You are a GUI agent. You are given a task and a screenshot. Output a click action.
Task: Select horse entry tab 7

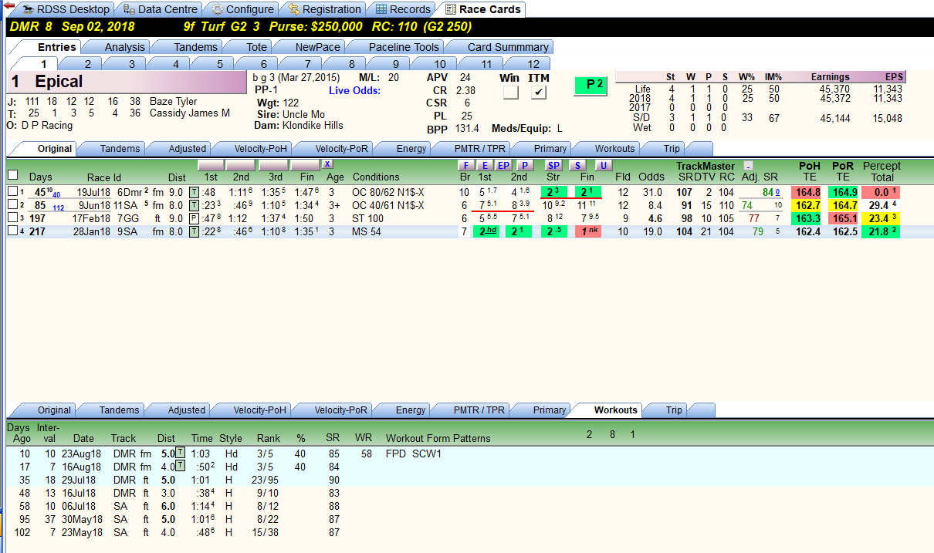(307, 64)
